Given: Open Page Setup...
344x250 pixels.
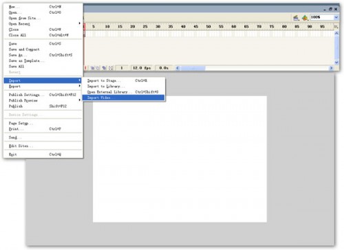Looking at the screenshot, I should pyautogui.click(x=43, y=124).
